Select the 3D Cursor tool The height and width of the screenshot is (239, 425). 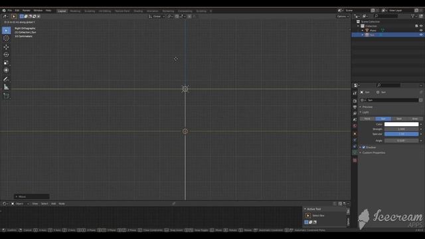click(6, 39)
